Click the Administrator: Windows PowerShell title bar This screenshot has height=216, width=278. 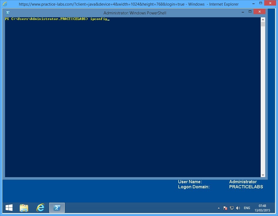coord(135,13)
